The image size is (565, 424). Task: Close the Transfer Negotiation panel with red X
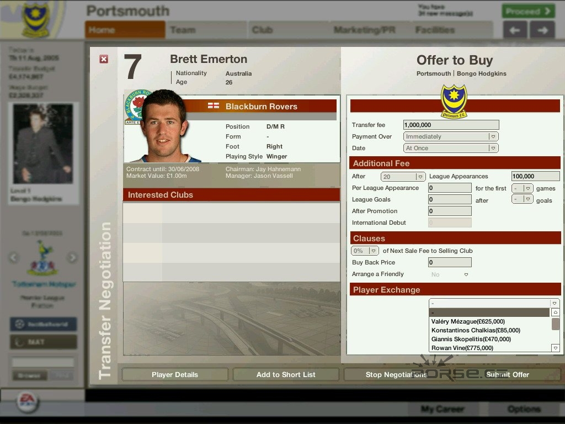point(104,59)
